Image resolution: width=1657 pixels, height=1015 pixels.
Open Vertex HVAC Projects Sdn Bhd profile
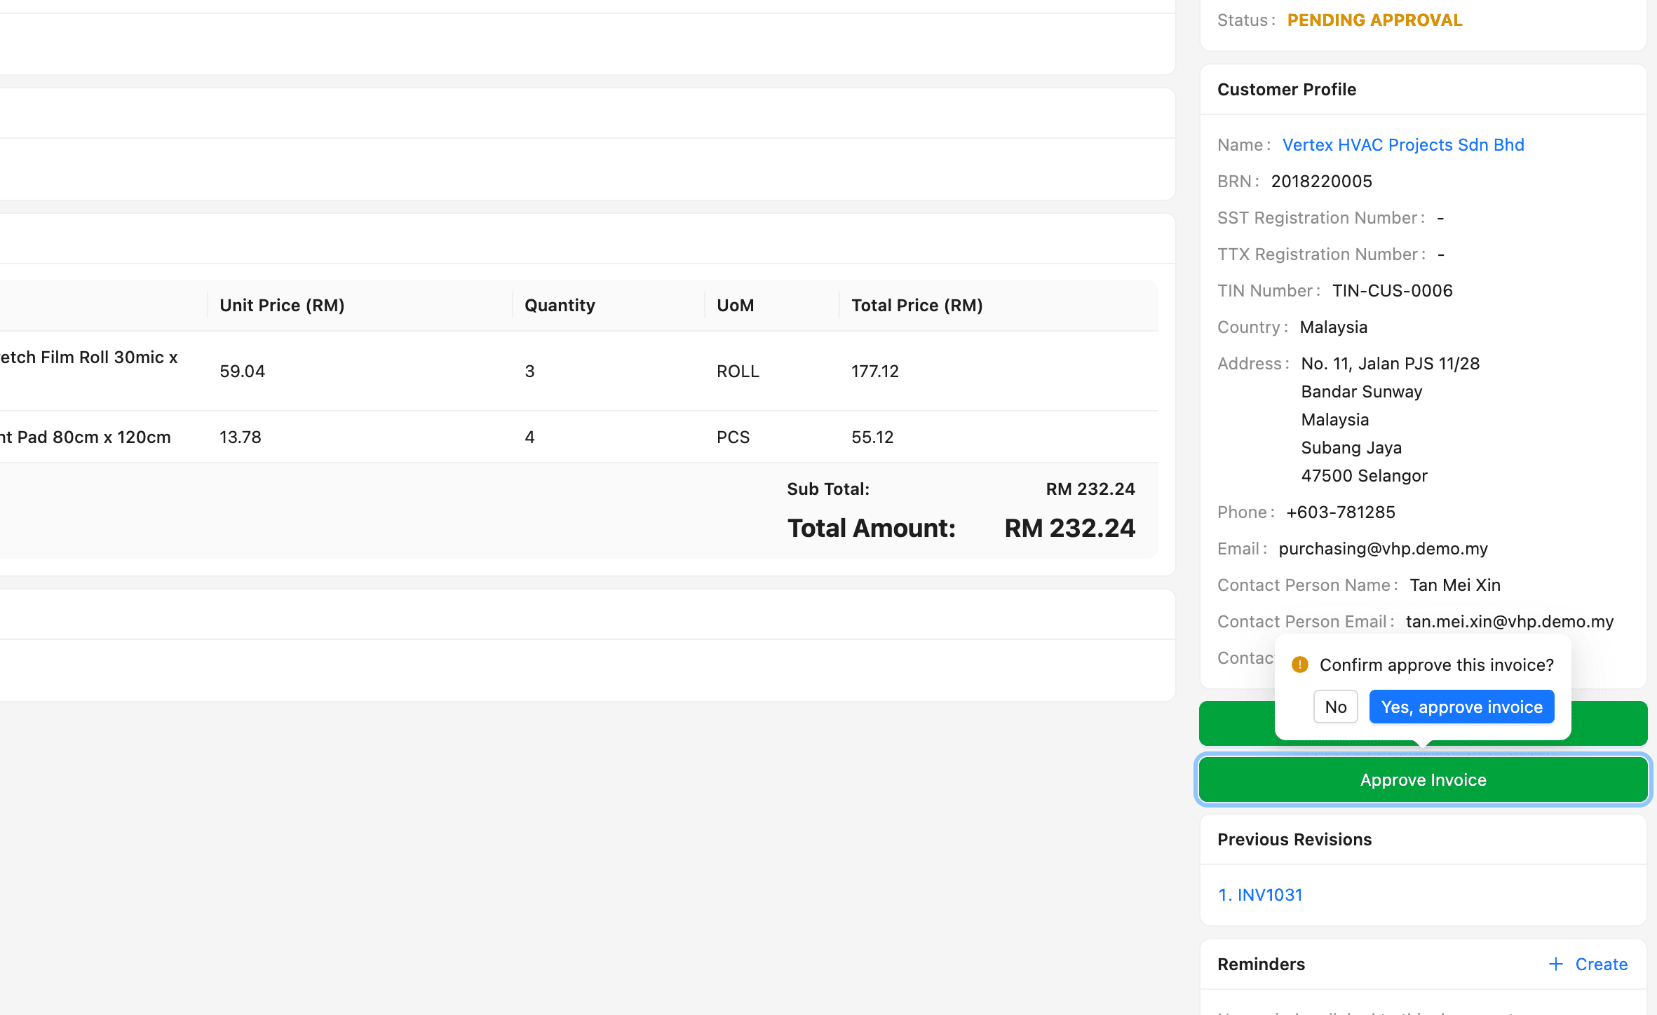coord(1402,144)
